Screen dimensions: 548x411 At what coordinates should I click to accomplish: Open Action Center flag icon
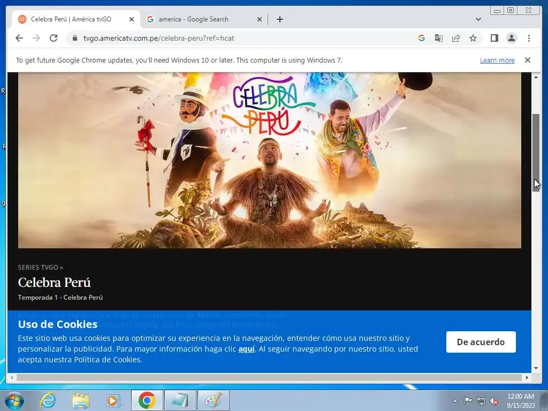(x=468, y=401)
